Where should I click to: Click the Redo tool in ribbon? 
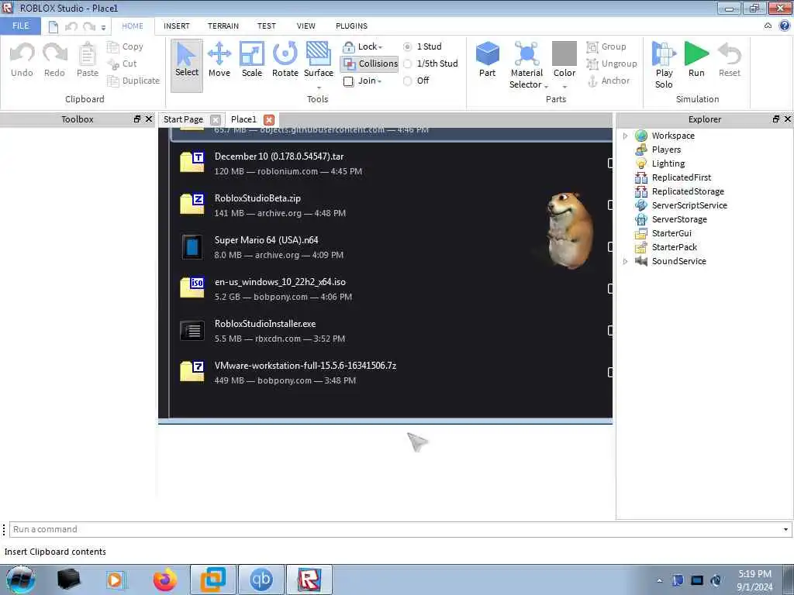click(54, 60)
